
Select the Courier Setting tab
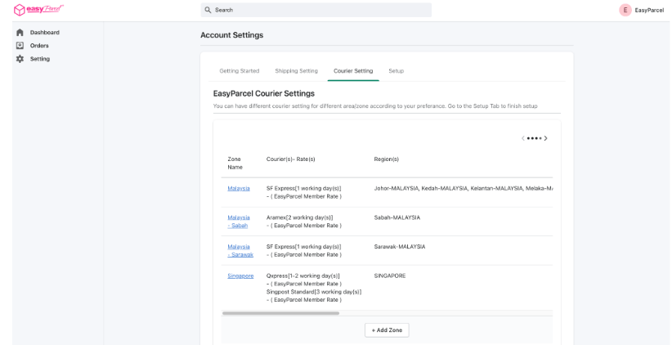353,70
